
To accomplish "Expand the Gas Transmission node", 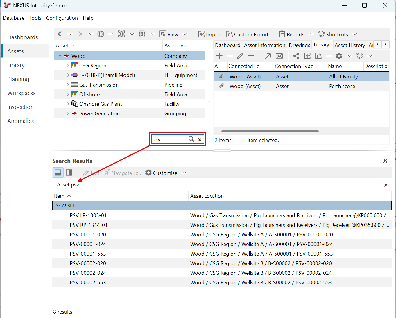I will coord(68,85).
